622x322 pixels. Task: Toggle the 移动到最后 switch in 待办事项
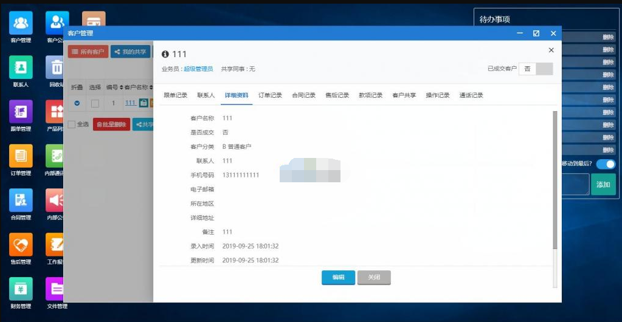605,164
